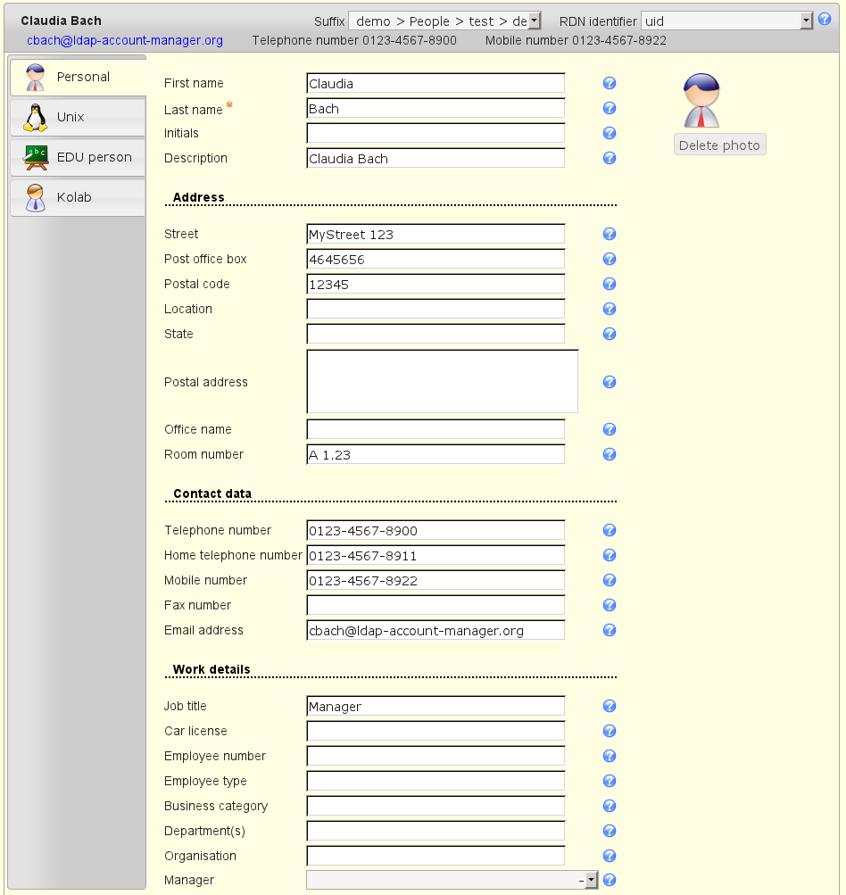The width and height of the screenshot is (846, 895).
Task: Open help for the Manager dropdown
Action: coord(610,880)
